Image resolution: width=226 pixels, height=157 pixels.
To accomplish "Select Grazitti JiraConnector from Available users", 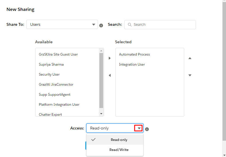I will click(56, 85).
